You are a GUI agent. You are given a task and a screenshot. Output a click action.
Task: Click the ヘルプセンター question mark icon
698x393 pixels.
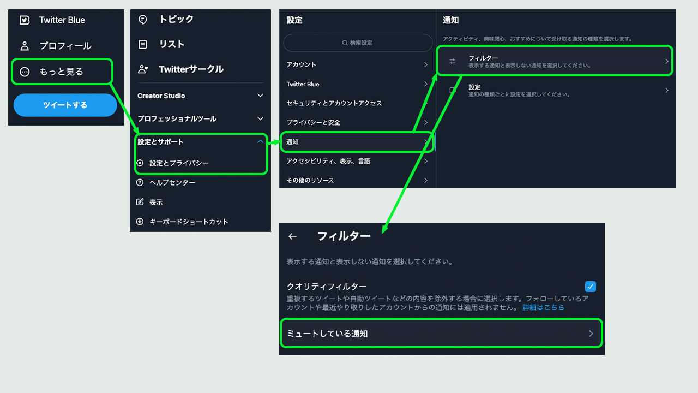pyautogui.click(x=140, y=182)
